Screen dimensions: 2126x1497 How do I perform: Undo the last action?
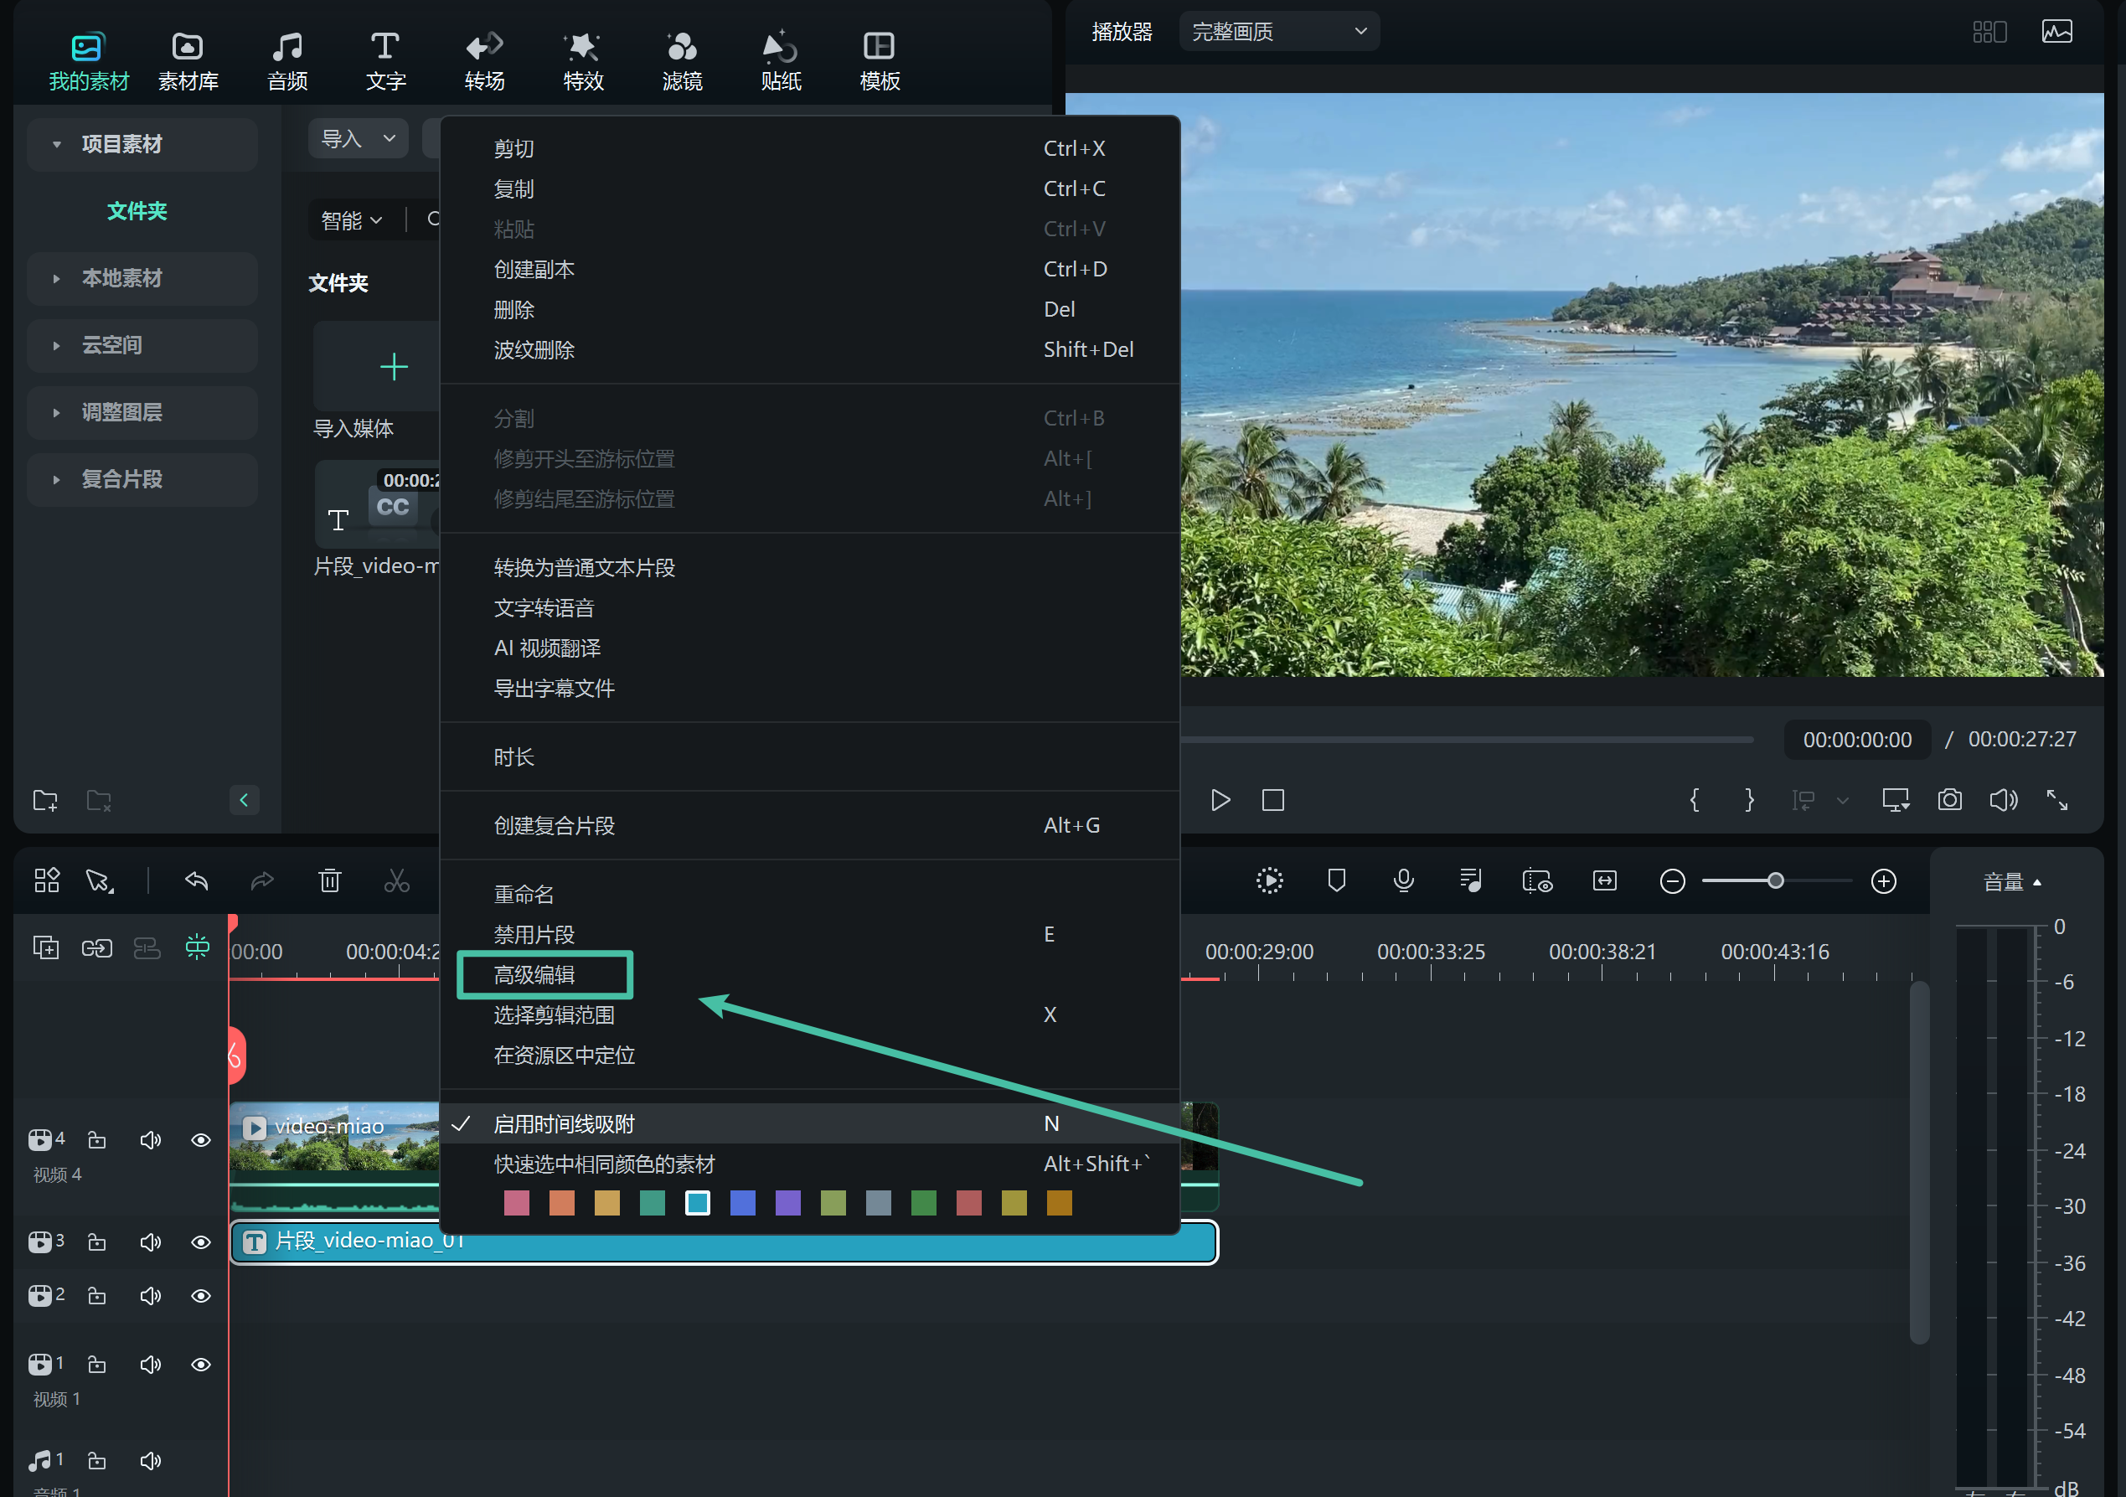pyautogui.click(x=196, y=881)
